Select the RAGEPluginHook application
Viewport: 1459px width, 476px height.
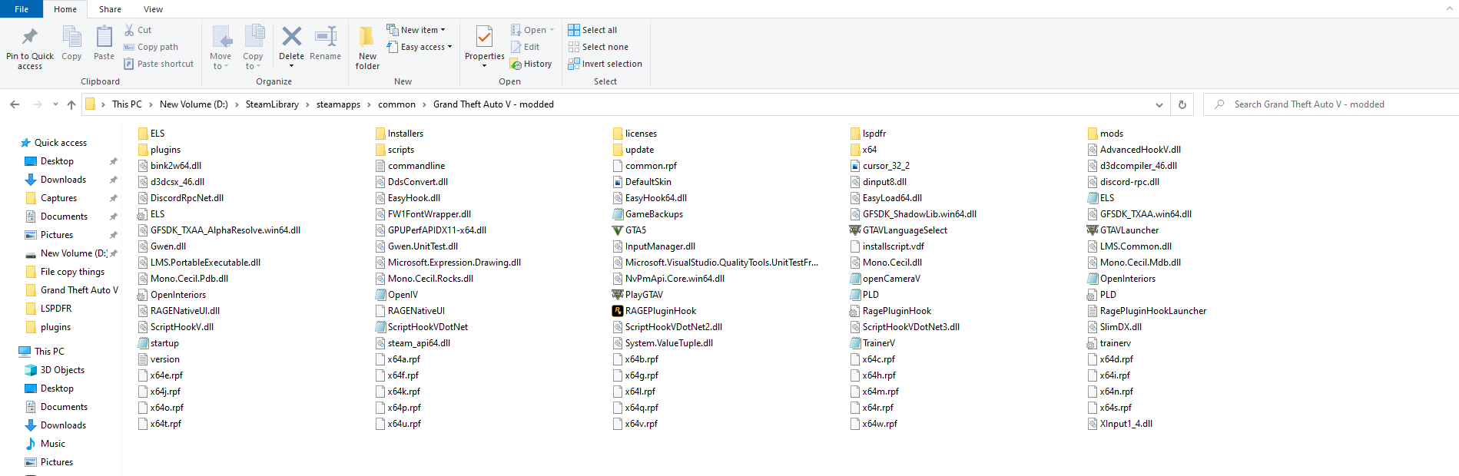point(654,311)
